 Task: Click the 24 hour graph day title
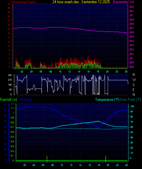coord(81,2)
